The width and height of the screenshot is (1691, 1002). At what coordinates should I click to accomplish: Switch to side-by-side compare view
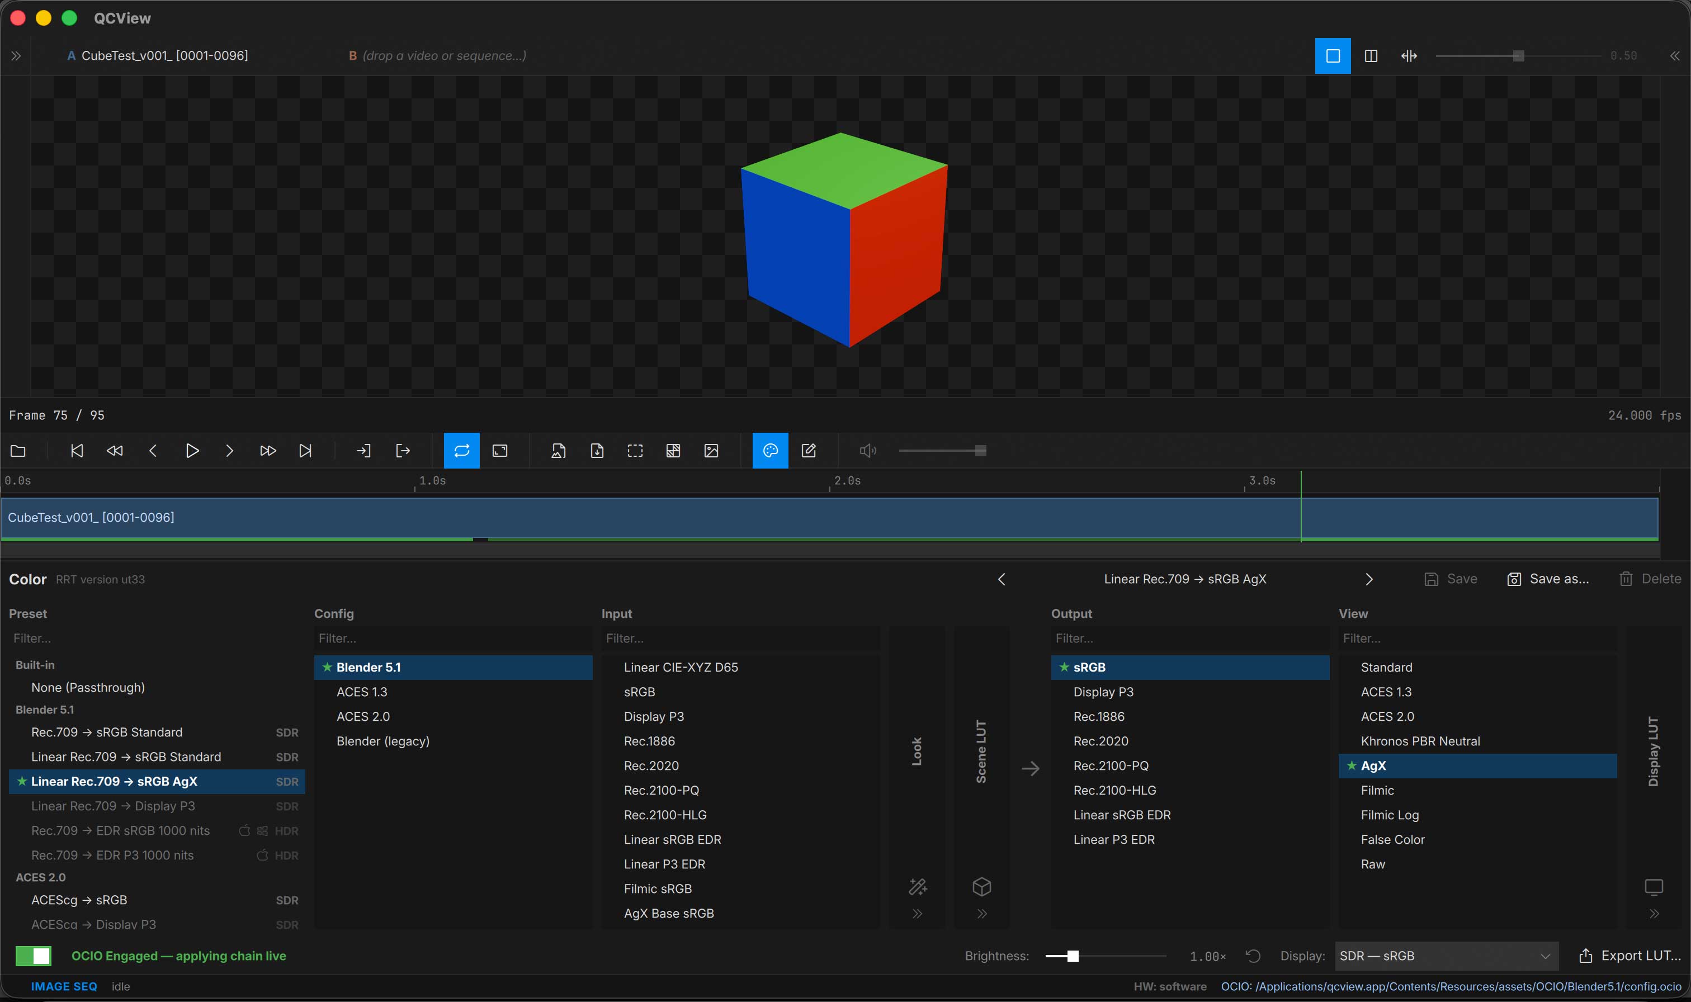tap(1371, 56)
